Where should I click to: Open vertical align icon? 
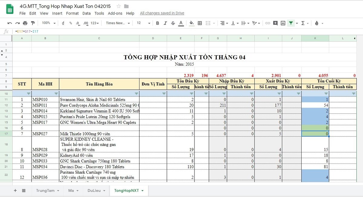(233, 23)
